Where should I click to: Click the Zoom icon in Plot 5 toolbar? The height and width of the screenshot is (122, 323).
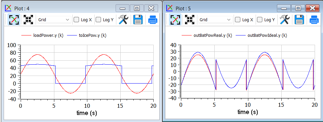175,20
